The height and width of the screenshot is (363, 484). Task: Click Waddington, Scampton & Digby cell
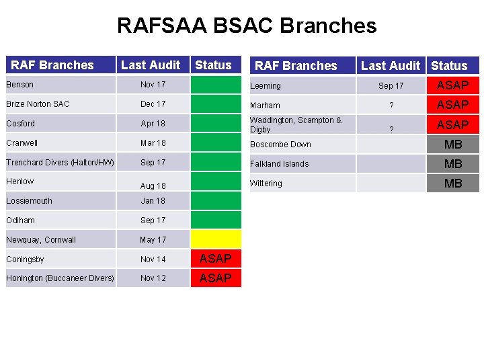(302, 124)
